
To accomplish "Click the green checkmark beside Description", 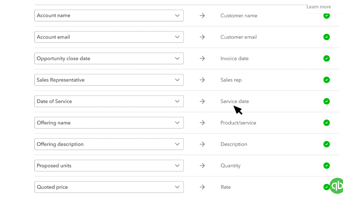I will coord(327,144).
